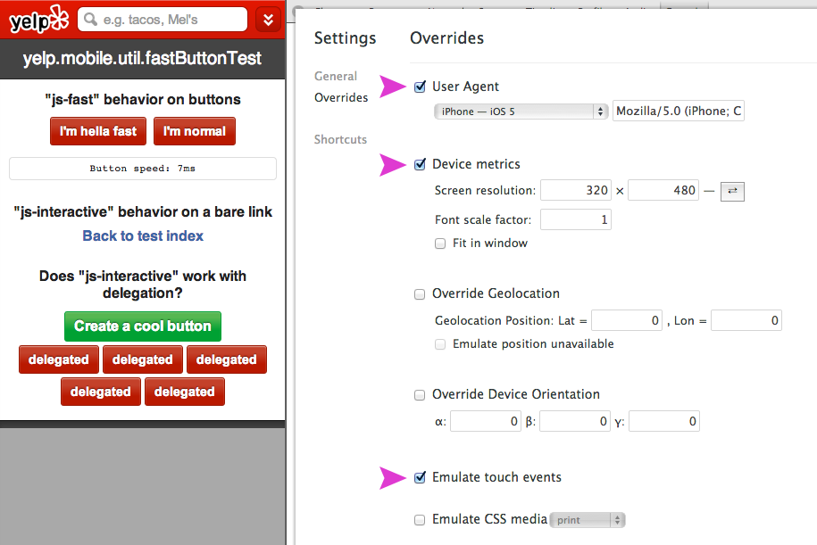Open the print CSS media dropdown

pos(588,519)
